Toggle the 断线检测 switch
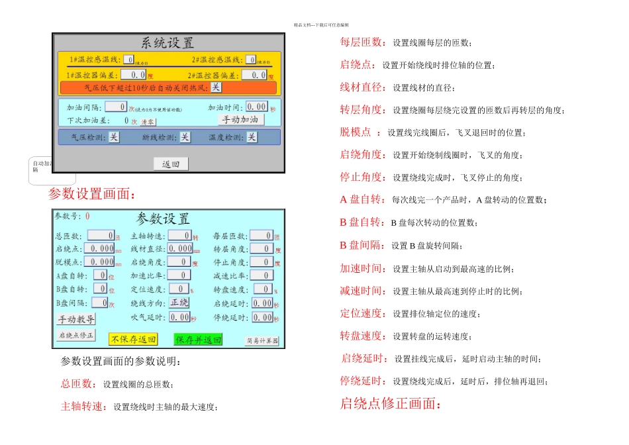The width and height of the screenshot is (629, 445). (185, 137)
